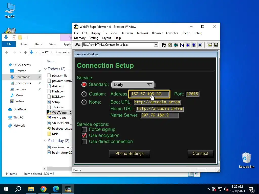Screen dimensions: 259x194
Task: Click WebTV Viewer taskbar icon
Action: point(68,189)
